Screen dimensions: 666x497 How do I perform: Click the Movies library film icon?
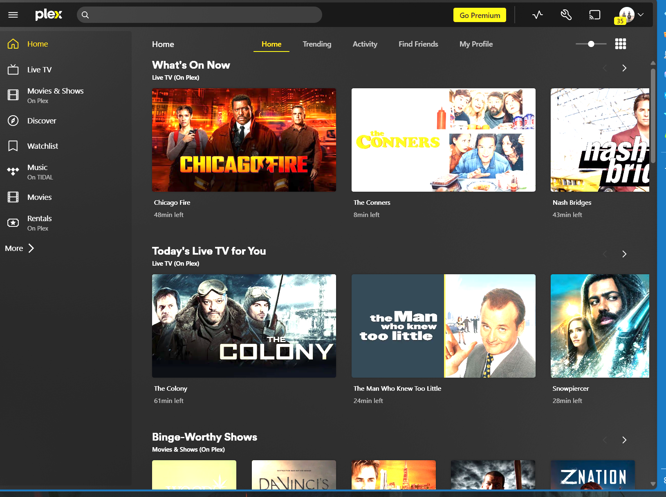[x=13, y=197]
